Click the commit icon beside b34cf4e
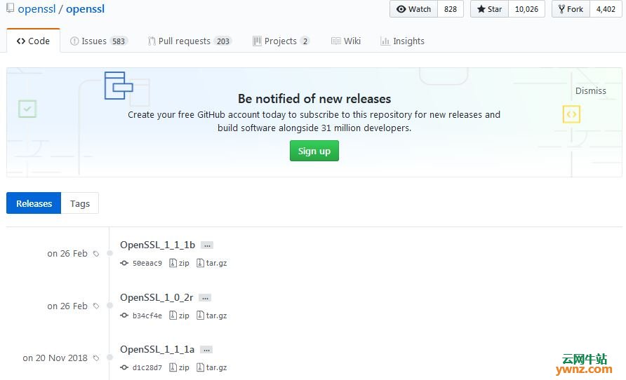 124,315
